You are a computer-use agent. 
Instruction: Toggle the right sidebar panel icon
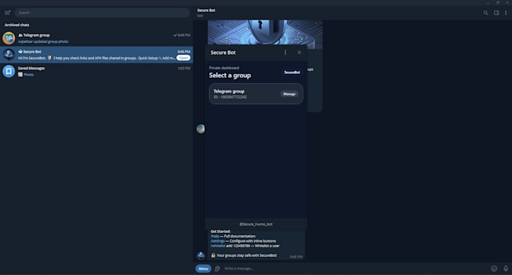pyautogui.click(x=496, y=13)
